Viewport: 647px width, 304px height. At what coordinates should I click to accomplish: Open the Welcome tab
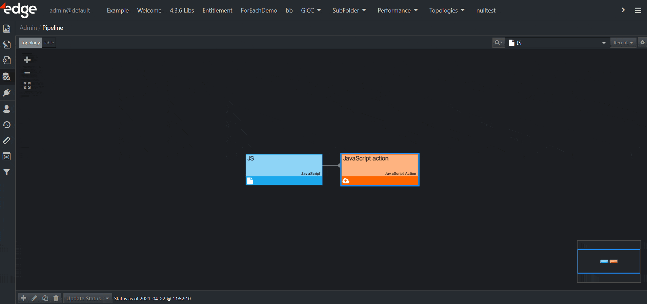(149, 10)
